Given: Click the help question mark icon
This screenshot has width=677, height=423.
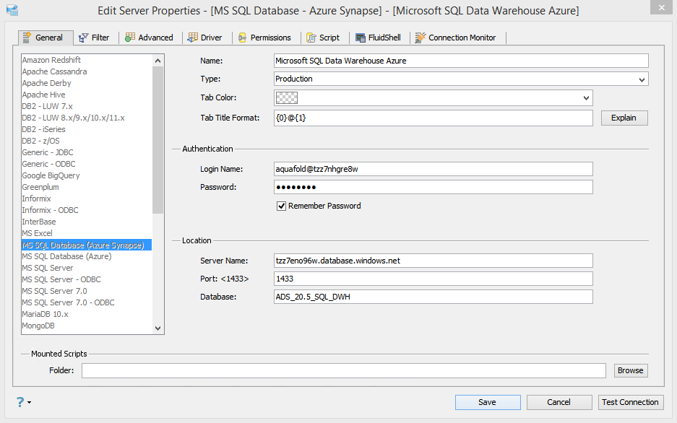Looking at the screenshot, I should tap(20, 402).
